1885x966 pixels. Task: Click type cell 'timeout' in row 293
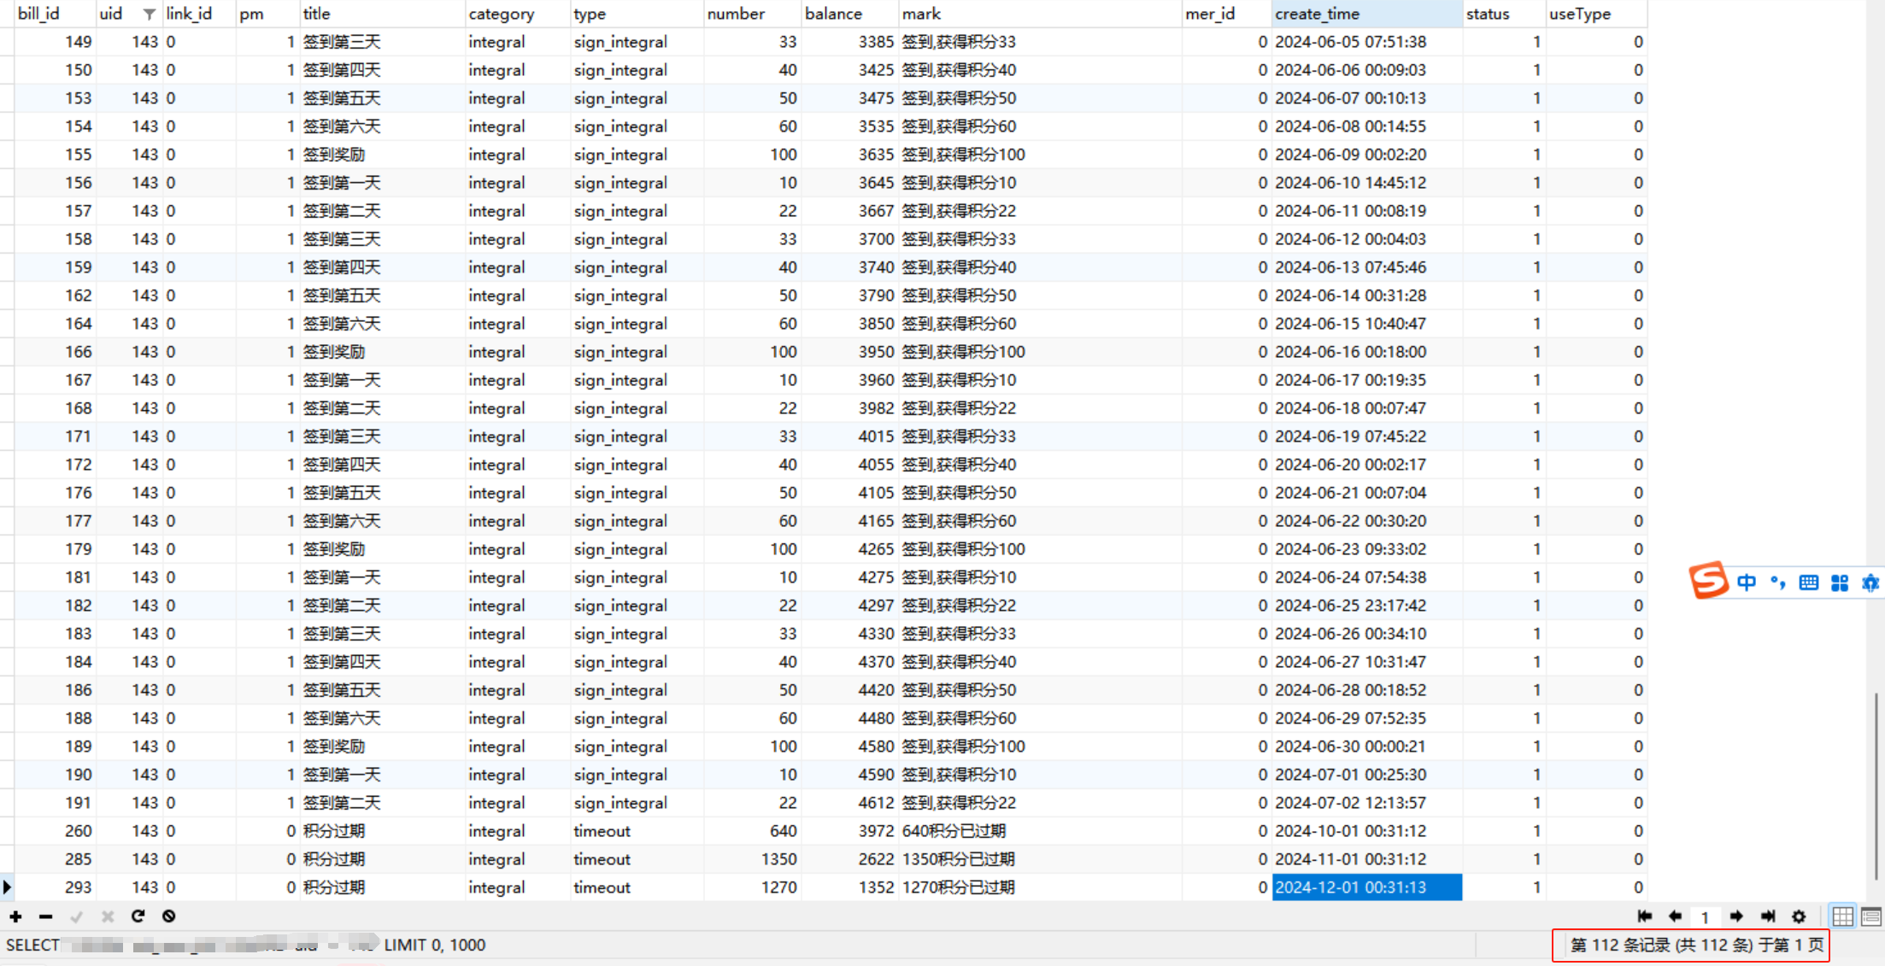point(637,887)
